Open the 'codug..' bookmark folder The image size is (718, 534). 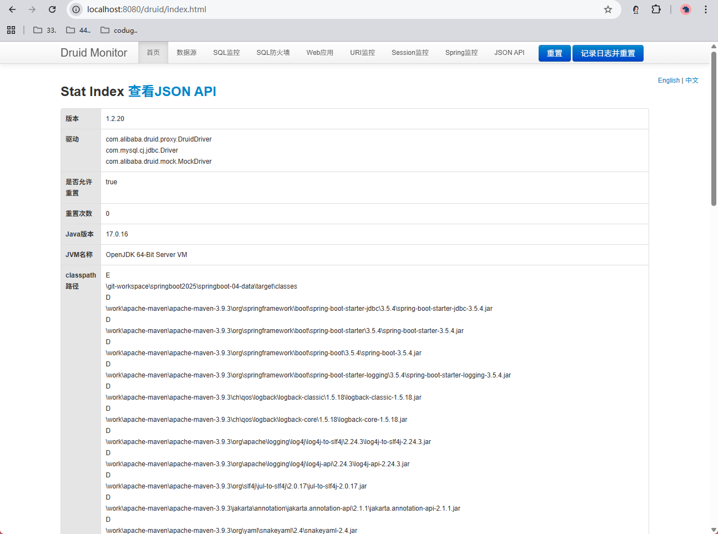pyautogui.click(x=119, y=30)
